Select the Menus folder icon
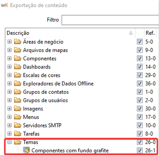Viewport: 159px width, 155px height. tap(18, 117)
